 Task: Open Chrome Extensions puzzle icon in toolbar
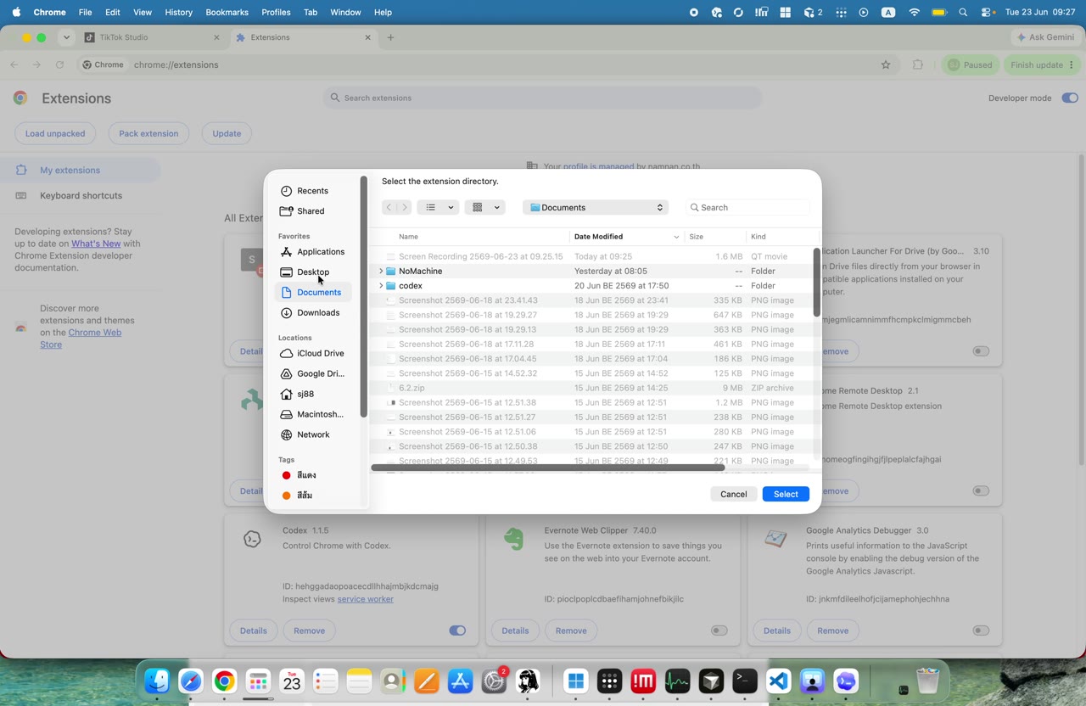pos(918,64)
